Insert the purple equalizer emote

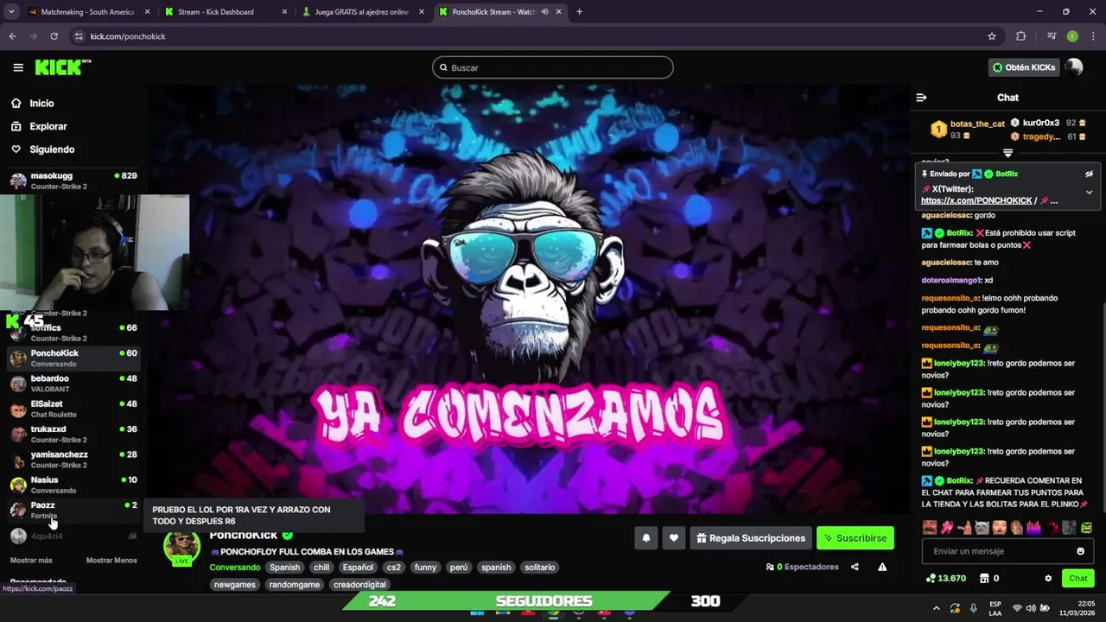point(1033,527)
